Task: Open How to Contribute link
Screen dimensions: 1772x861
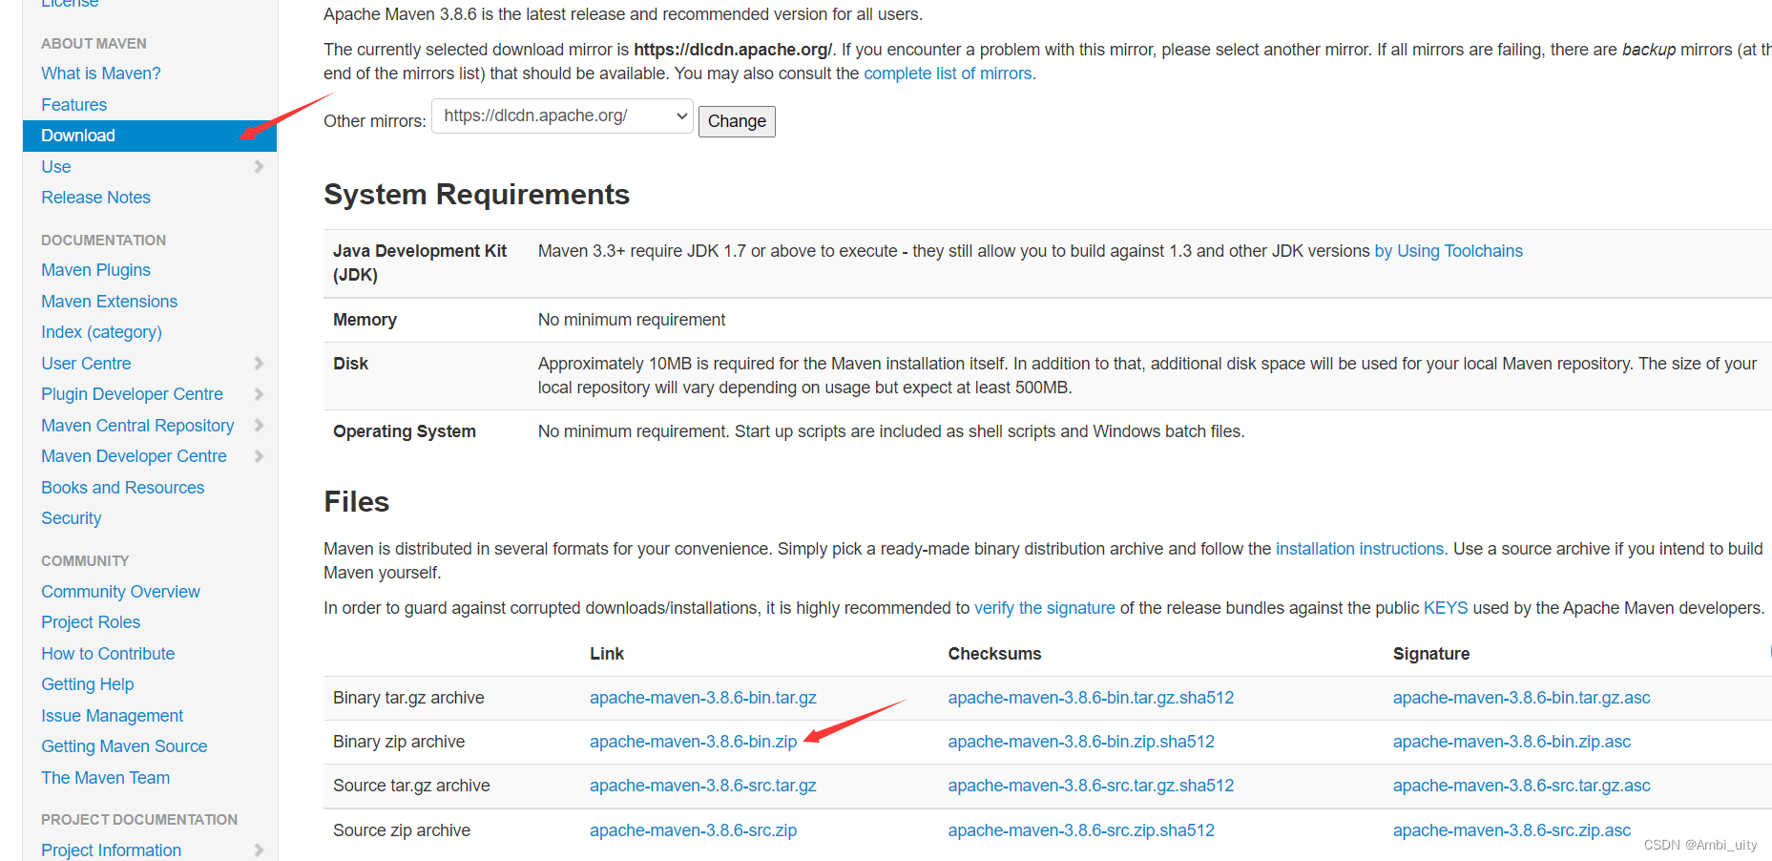Action: point(108,654)
